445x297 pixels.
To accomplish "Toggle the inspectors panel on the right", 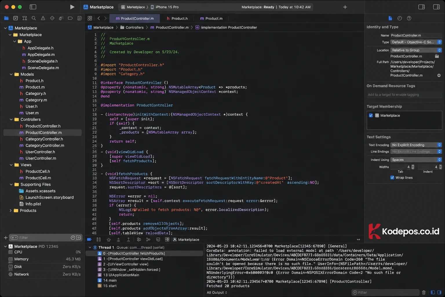I will click(x=436, y=7).
